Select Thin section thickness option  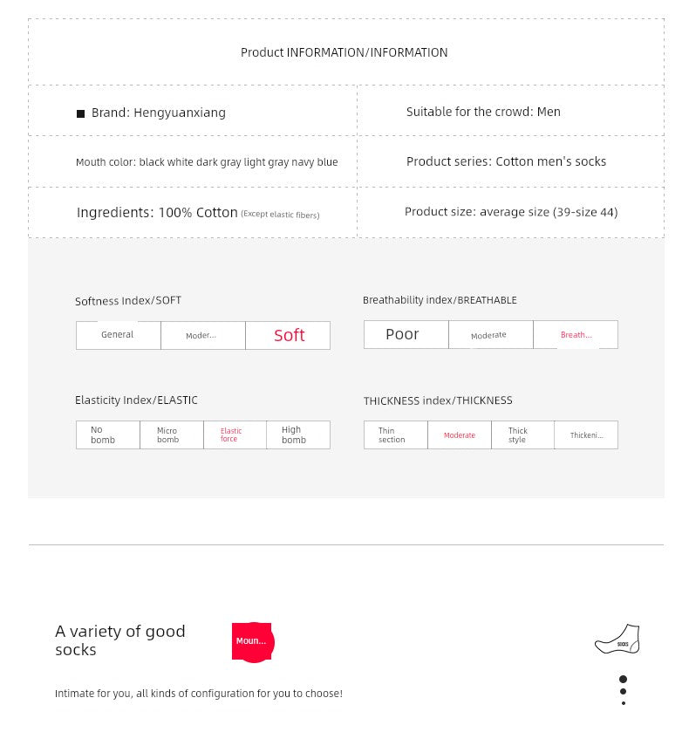(x=395, y=434)
